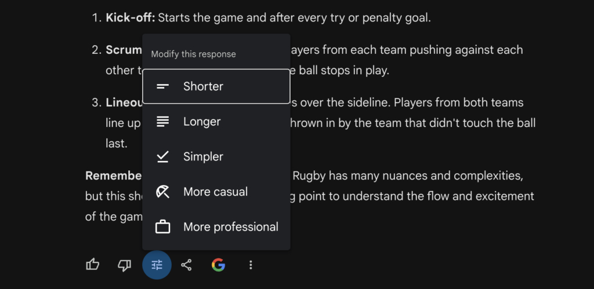Viewport: 594px width, 289px height.
Task: Click the paragraph lines icon beside Longer
Action: pos(162,122)
